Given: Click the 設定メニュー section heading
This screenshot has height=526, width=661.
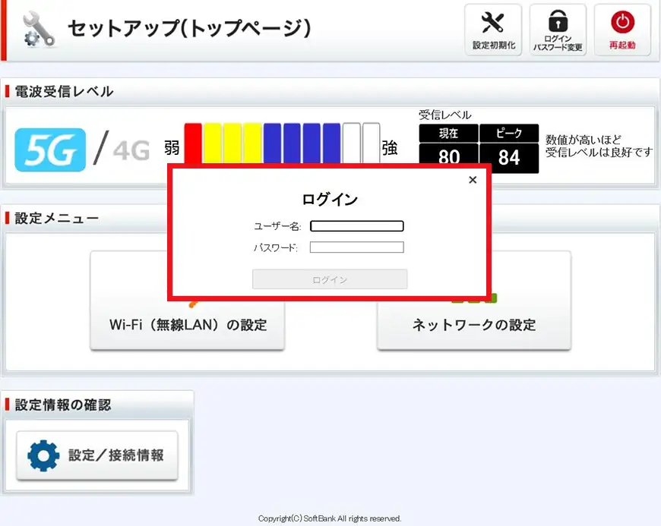Looking at the screenshot, I should 56,218.
